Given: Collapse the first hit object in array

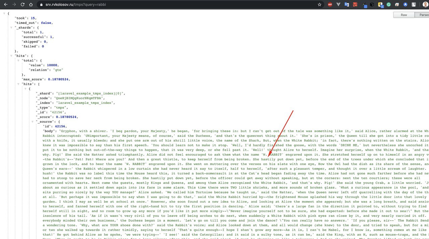Looking at the screenshot, I should coord(25,89).
